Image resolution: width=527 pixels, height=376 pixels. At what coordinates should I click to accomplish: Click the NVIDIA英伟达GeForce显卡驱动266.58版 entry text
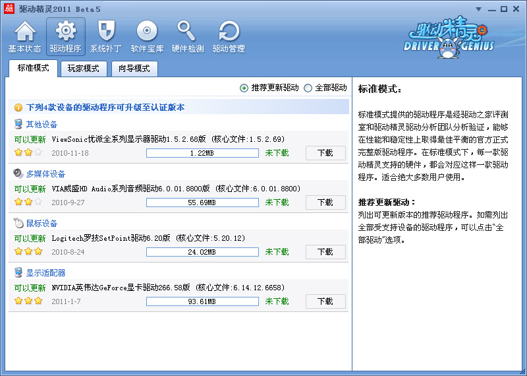point(168,288)
